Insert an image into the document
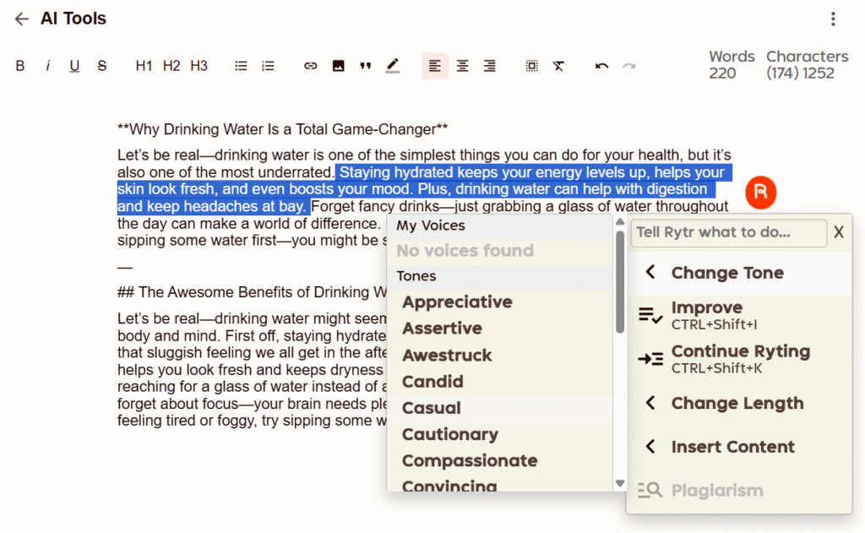Viewport: 865px width, 533px height. coord(338,66)
